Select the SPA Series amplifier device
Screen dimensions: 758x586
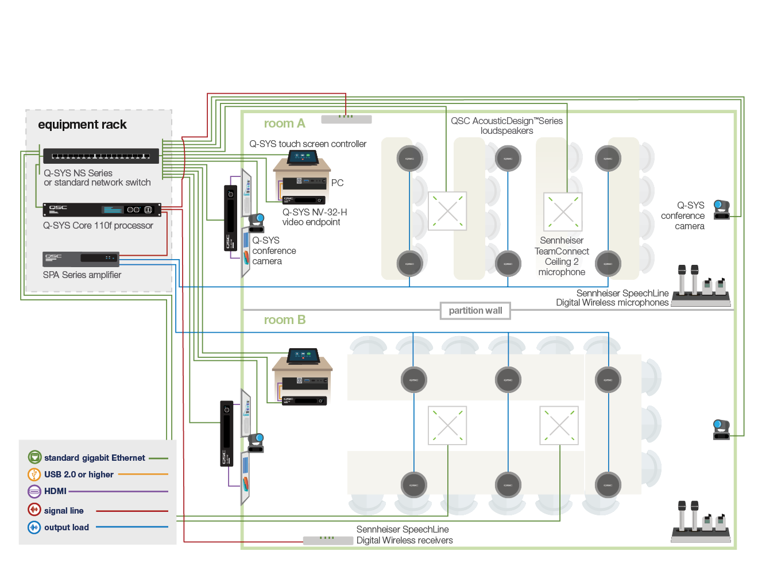pos(81,259)
